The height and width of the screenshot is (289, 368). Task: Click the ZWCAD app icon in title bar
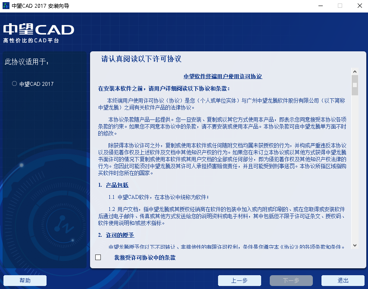tap(6, 6)
